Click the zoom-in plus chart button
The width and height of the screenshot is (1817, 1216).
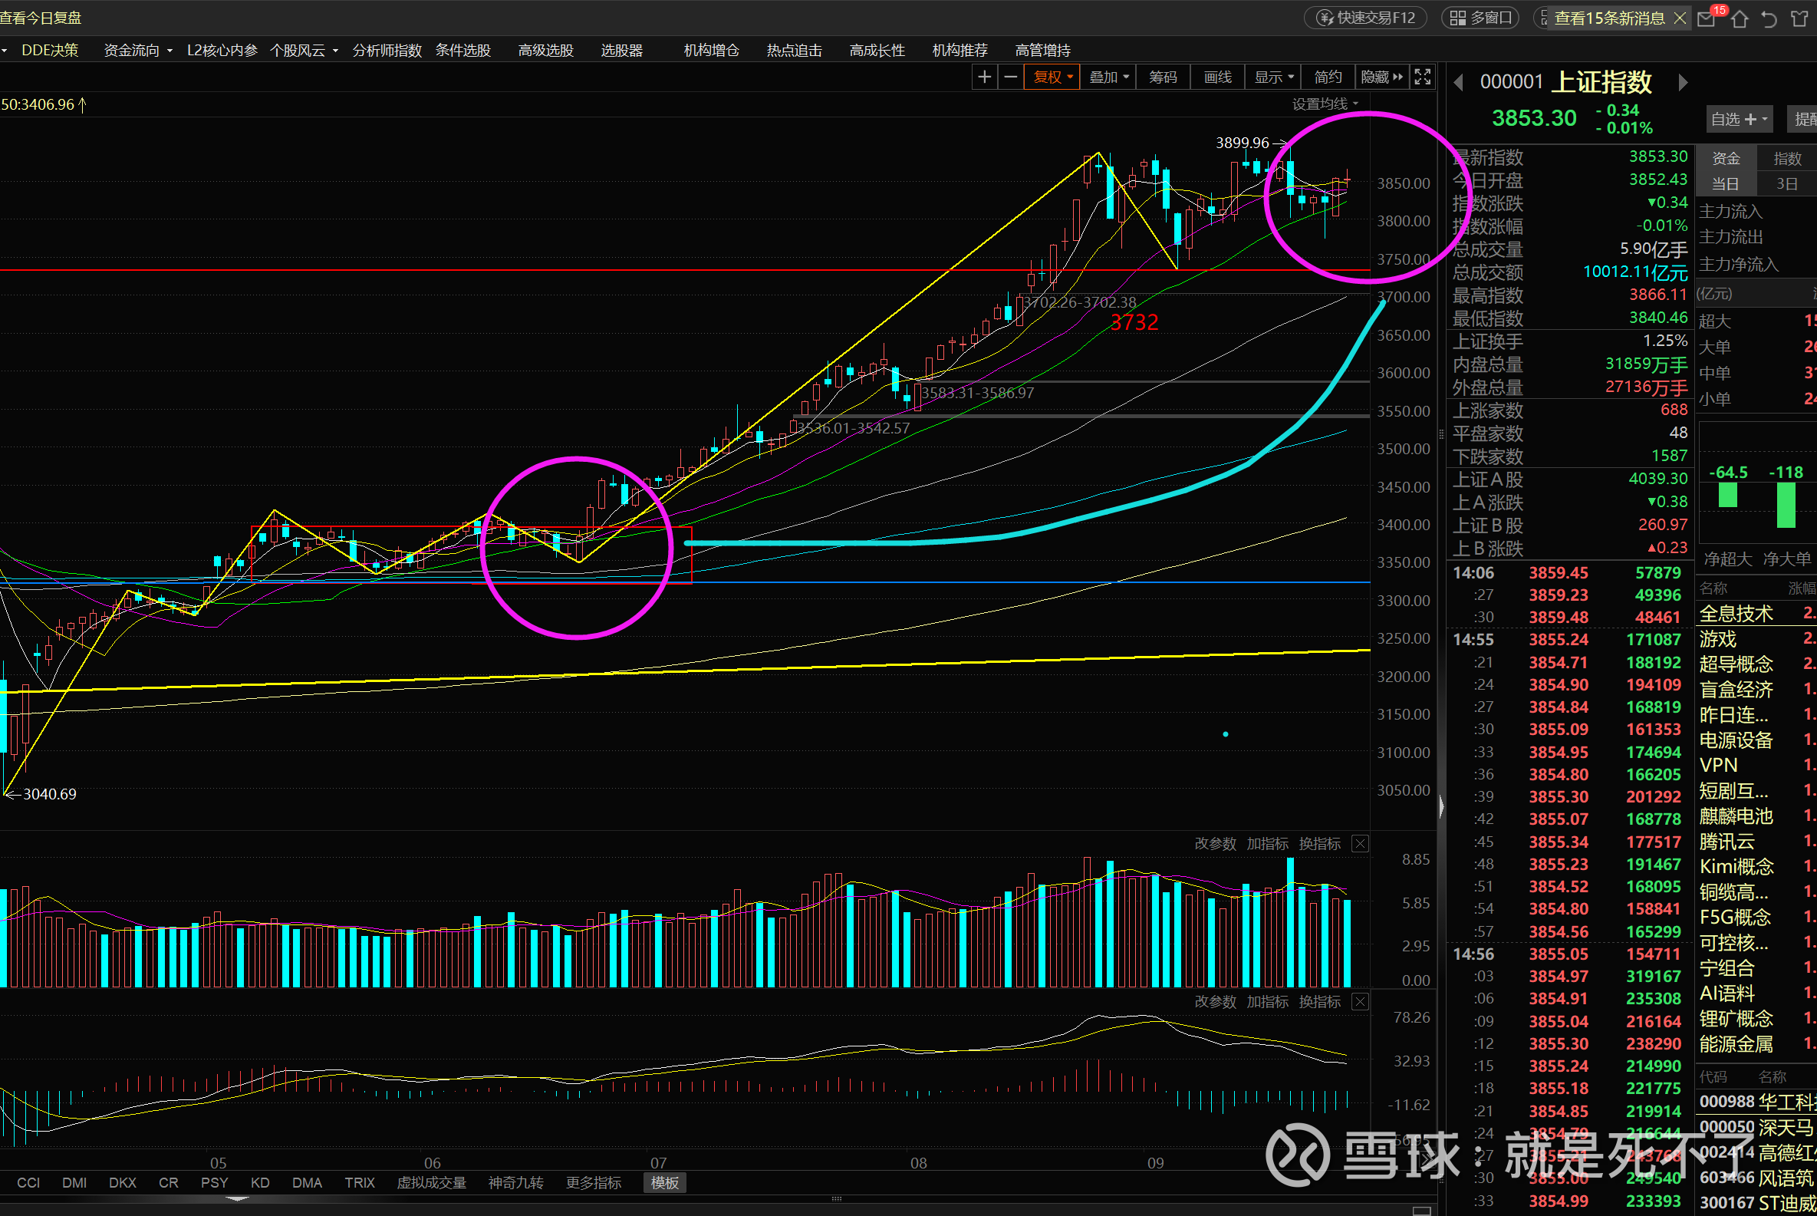tap(985, 77)
